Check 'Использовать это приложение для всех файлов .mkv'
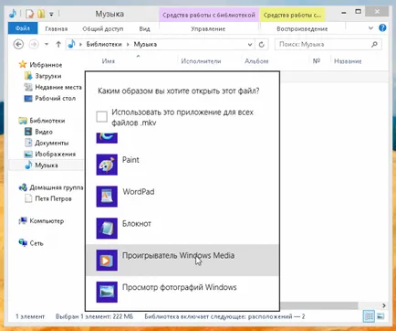This screenshot has width=396, height=331. [101, 116]
